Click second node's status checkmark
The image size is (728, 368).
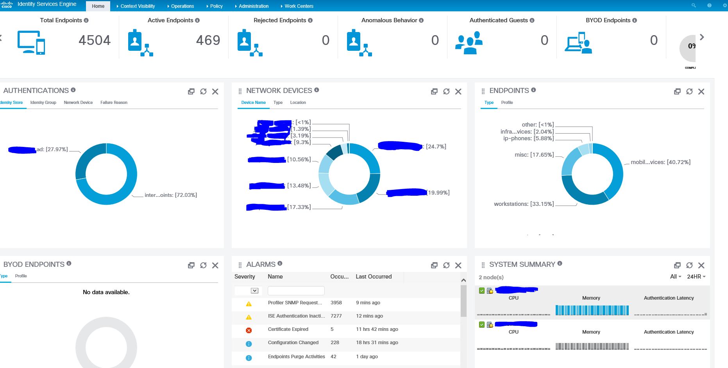481,324
